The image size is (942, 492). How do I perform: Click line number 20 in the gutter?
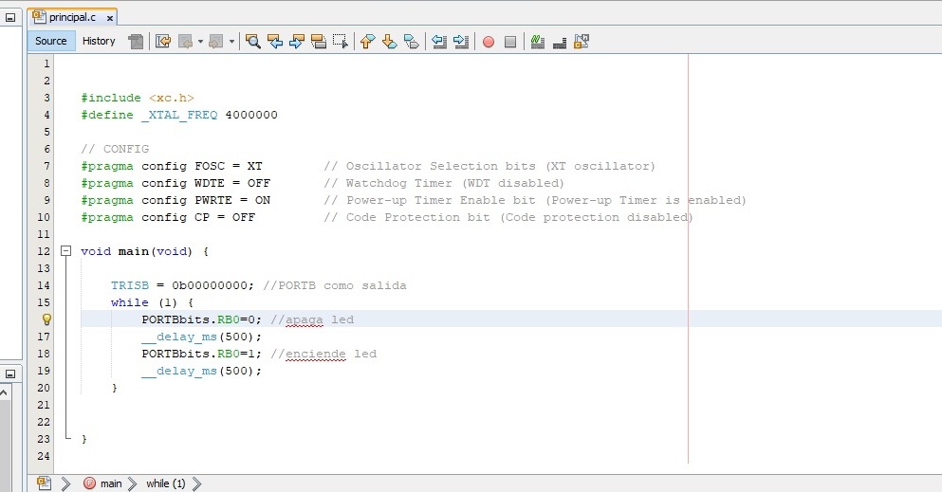click(x=44, y=388)
